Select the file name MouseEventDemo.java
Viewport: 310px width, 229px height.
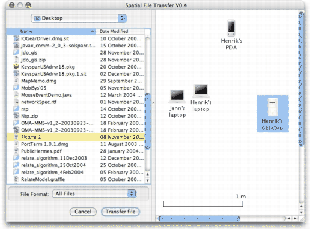click(46, 95)
